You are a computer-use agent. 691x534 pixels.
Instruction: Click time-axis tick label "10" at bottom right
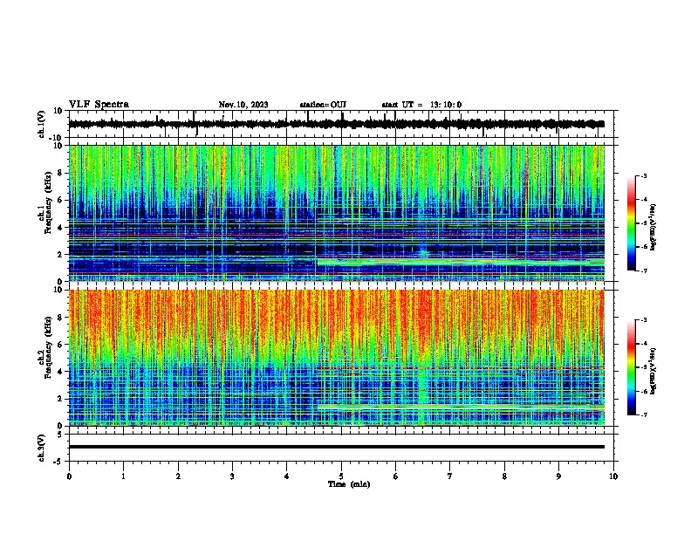pos(613,476)
